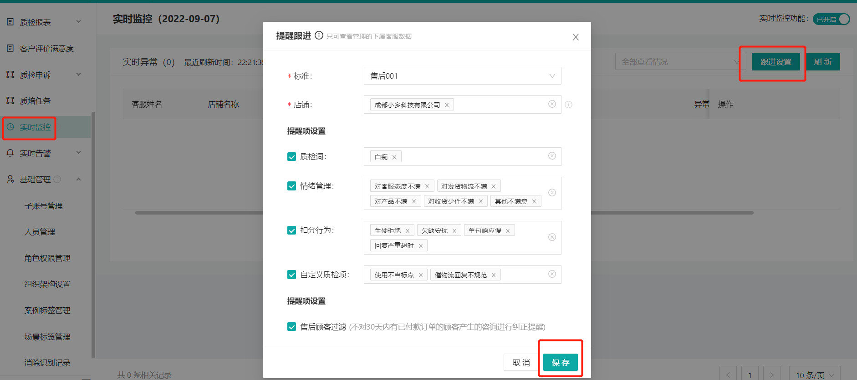Clear all tags in 质检词 field
The width and height of the screenshot is (857, 380).
coord(552,156)
